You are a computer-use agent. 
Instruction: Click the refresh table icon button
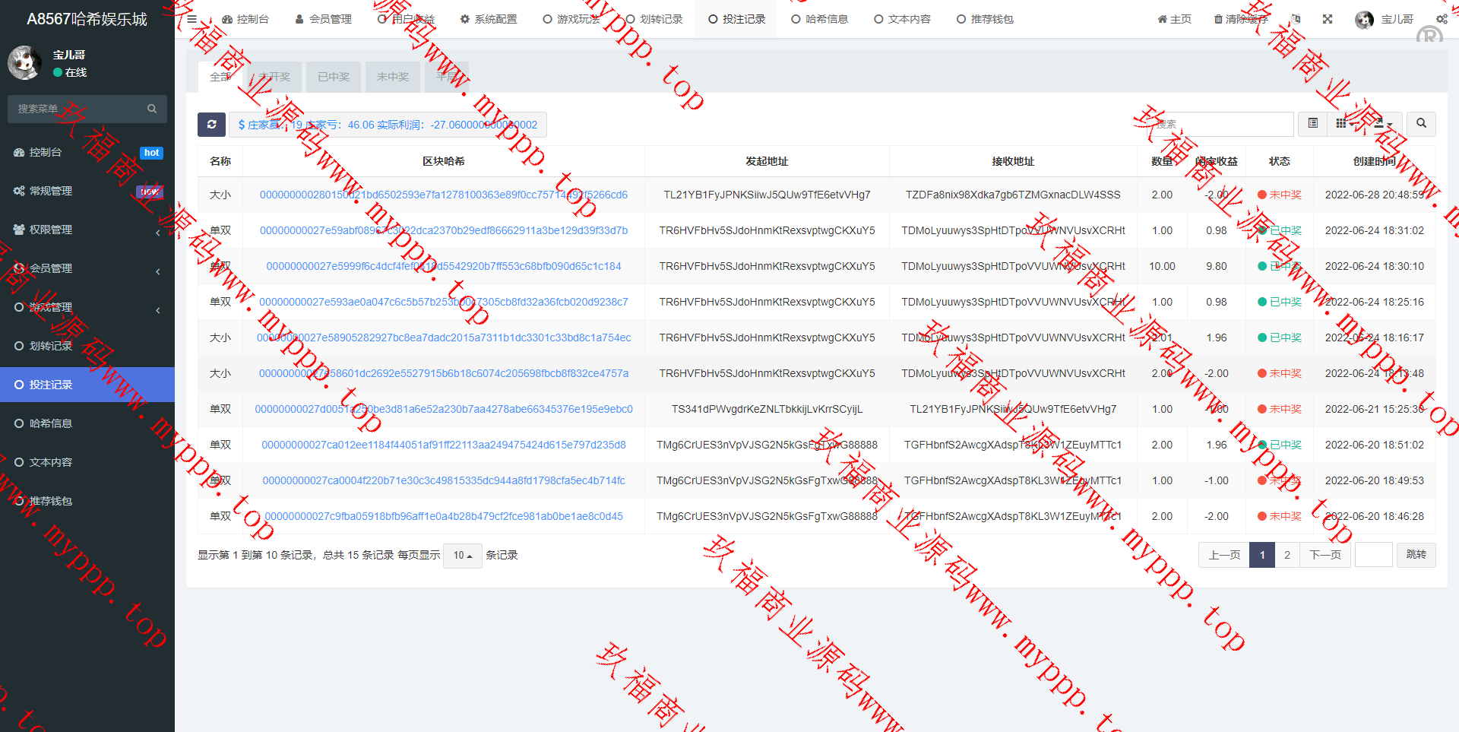pyautogui.click(x=211, y=125)
